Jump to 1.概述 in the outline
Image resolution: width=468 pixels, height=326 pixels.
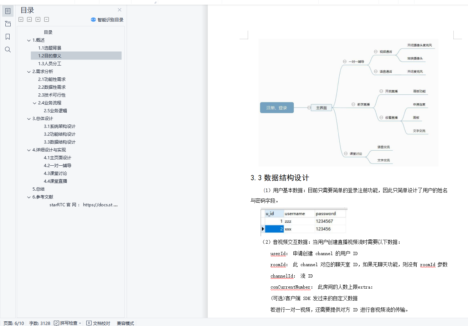(38, 40)
